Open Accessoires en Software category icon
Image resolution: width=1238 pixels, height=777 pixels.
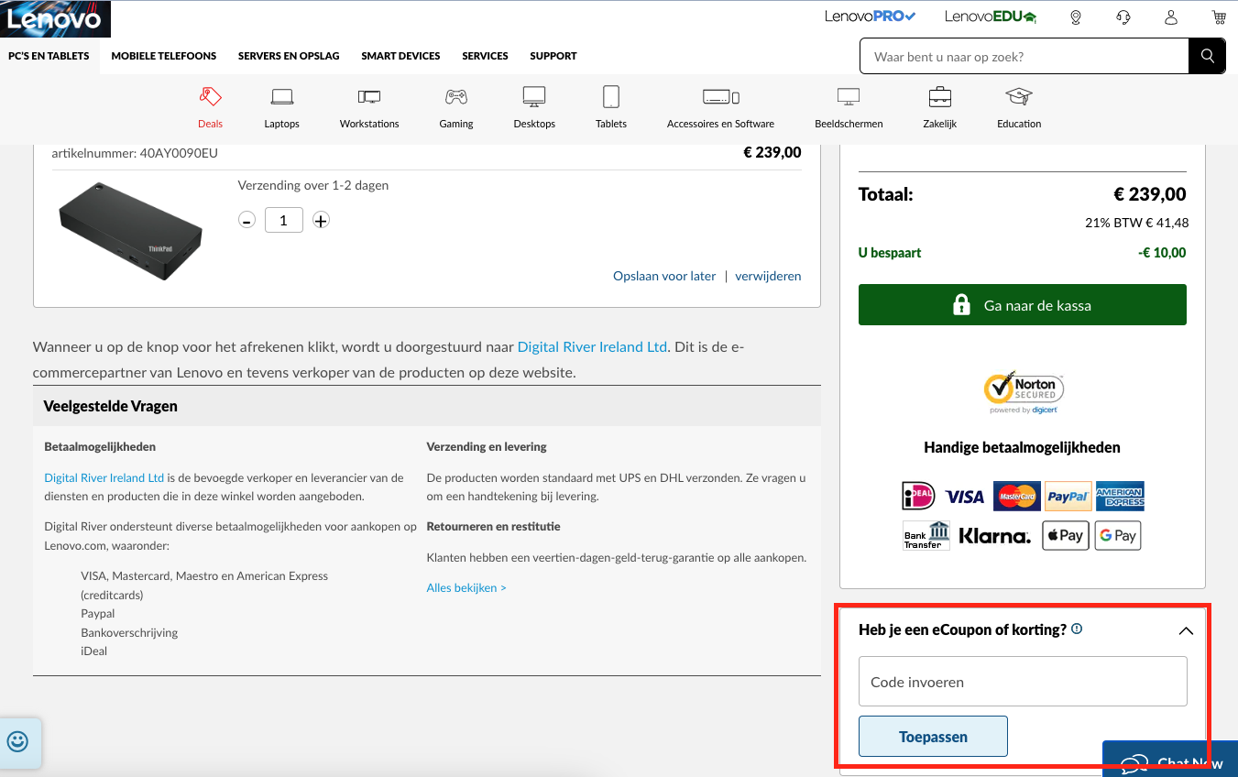click(720, 96)
